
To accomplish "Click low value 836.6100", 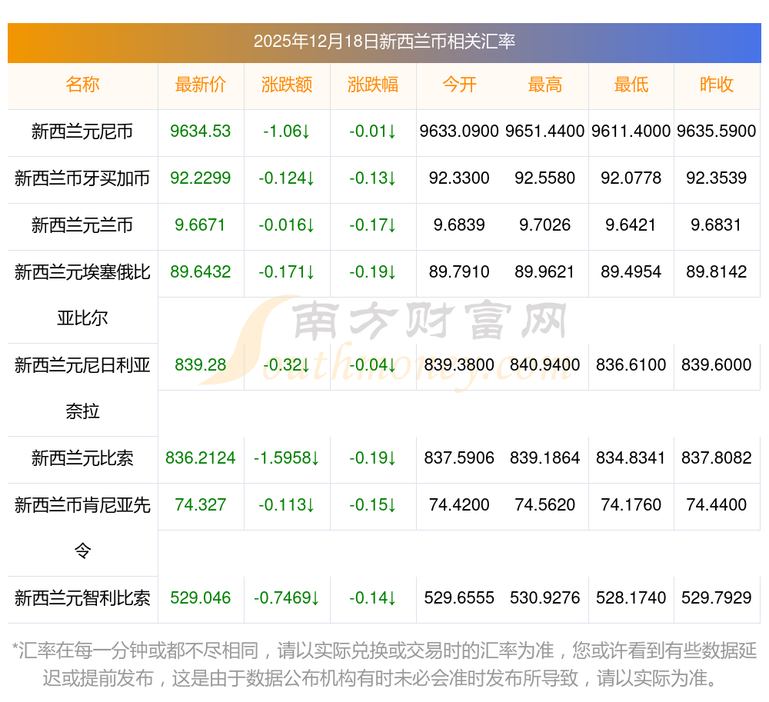I will click(x=631, y=364).
